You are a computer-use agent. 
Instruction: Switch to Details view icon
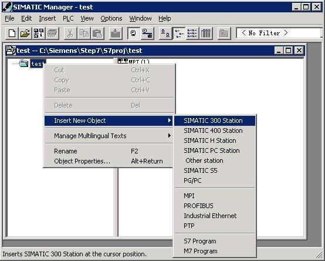pyautogui.click(x=205, y=34)
